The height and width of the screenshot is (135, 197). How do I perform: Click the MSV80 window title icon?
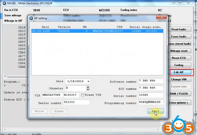coord(4,3)
